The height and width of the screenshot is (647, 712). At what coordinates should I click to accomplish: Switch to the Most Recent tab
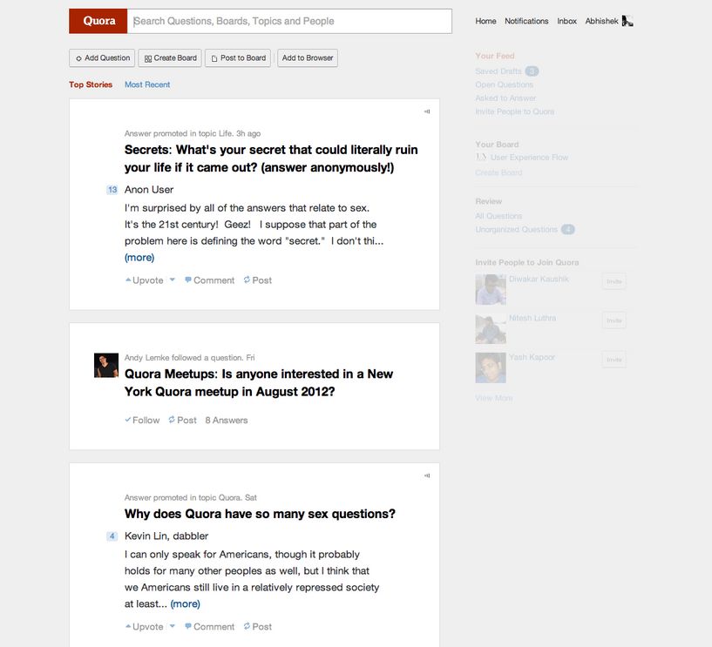coord(147,84)
